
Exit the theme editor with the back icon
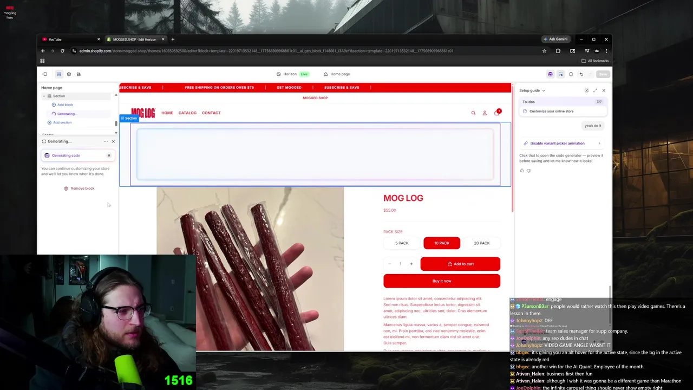click(45, 74)
